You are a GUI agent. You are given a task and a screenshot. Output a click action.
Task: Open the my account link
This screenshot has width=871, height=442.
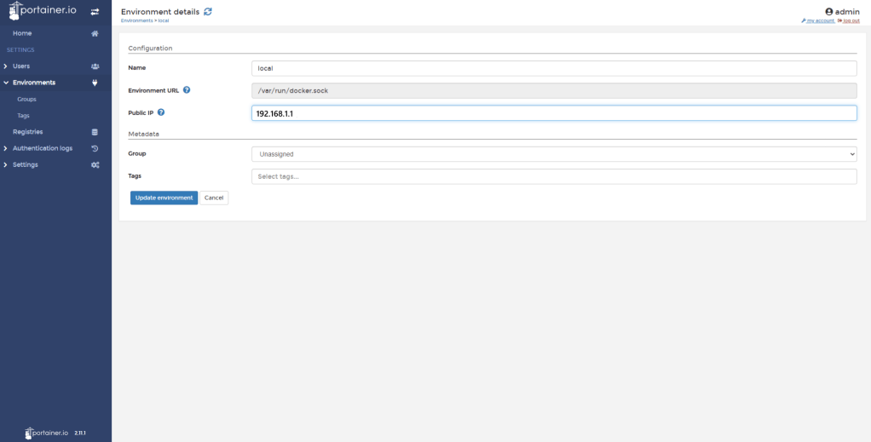(820, 20)
